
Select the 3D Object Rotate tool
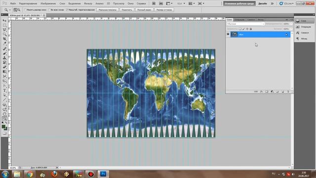[4, 105]
